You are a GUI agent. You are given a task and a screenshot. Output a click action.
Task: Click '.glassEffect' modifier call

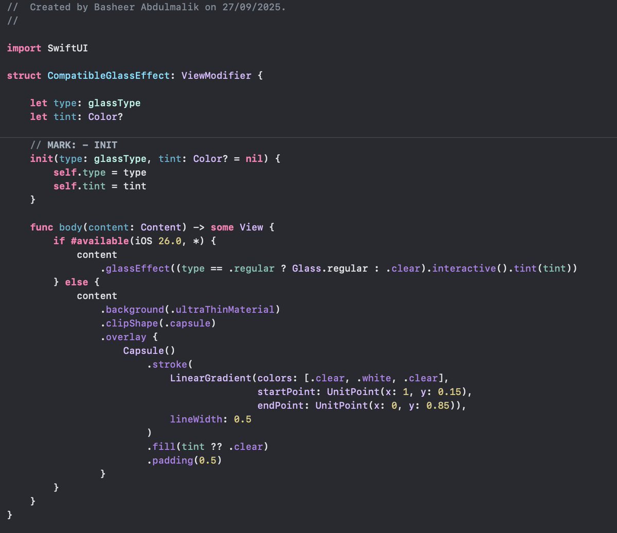click(135, 268)
